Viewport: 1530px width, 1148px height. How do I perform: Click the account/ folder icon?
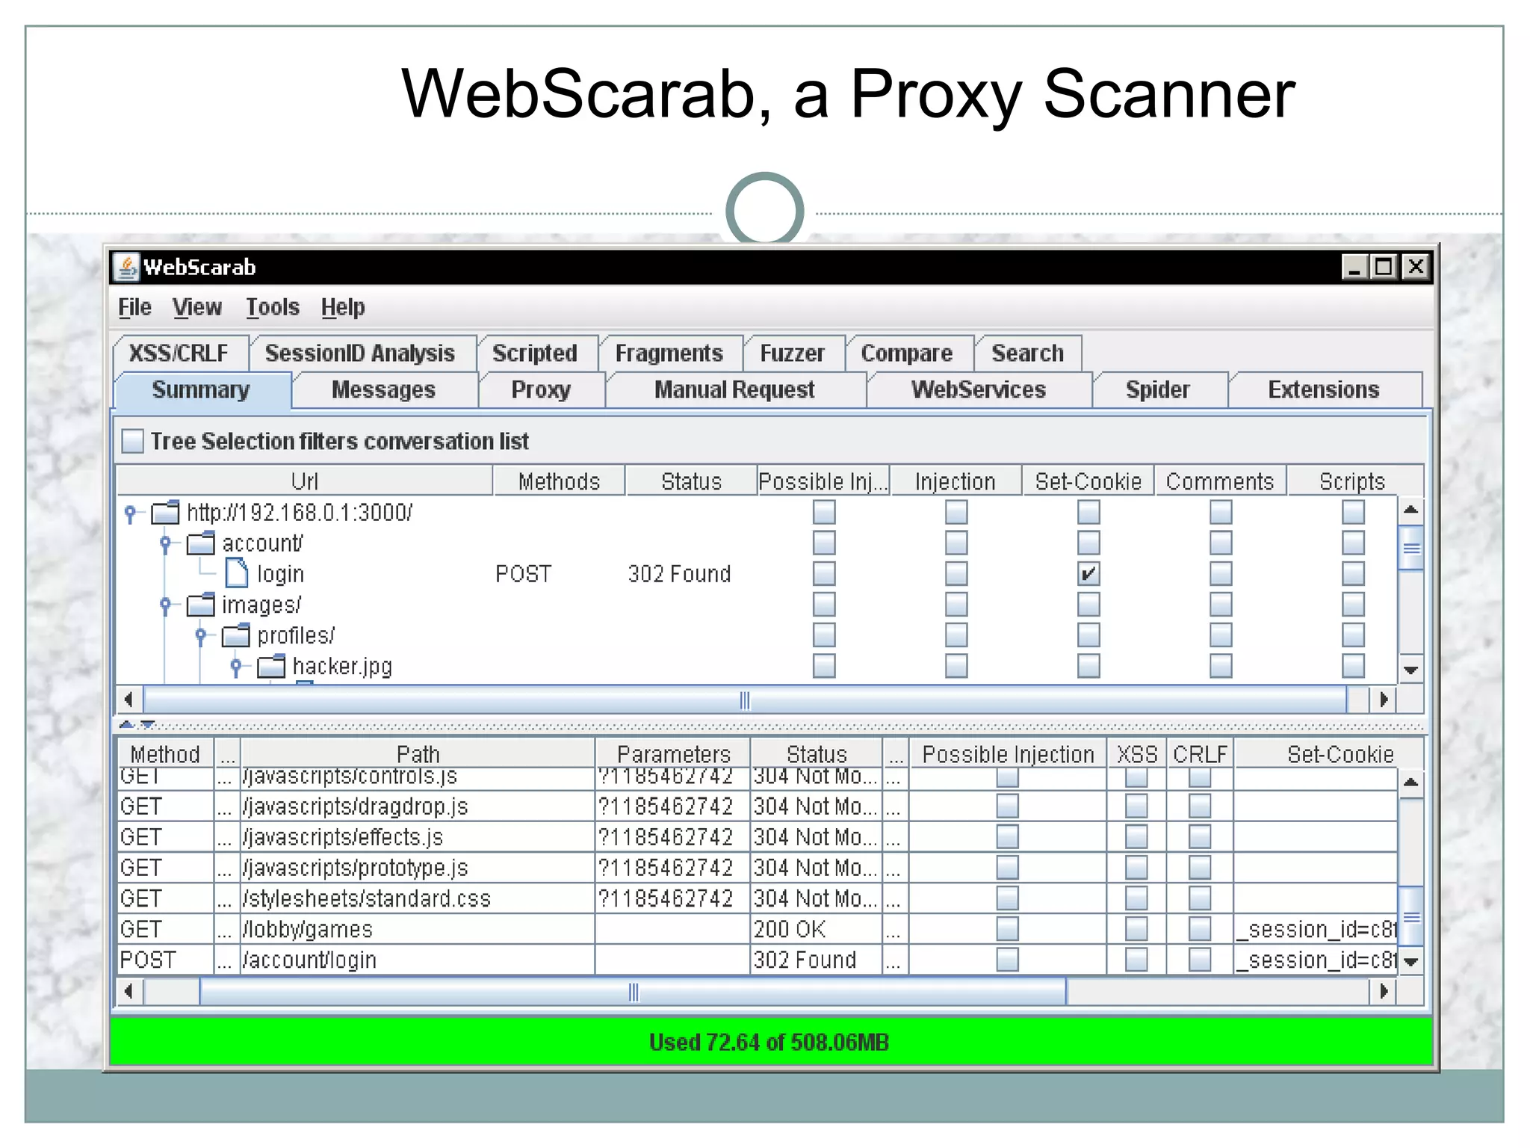tap(200, 543)
